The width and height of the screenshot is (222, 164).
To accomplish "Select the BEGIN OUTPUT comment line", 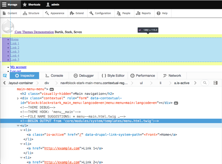I will pyautogui.click(x=111, y=121).
